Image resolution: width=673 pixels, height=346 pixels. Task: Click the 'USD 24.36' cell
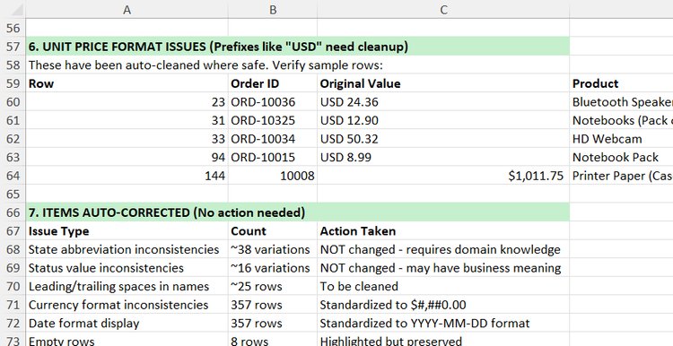444,102
